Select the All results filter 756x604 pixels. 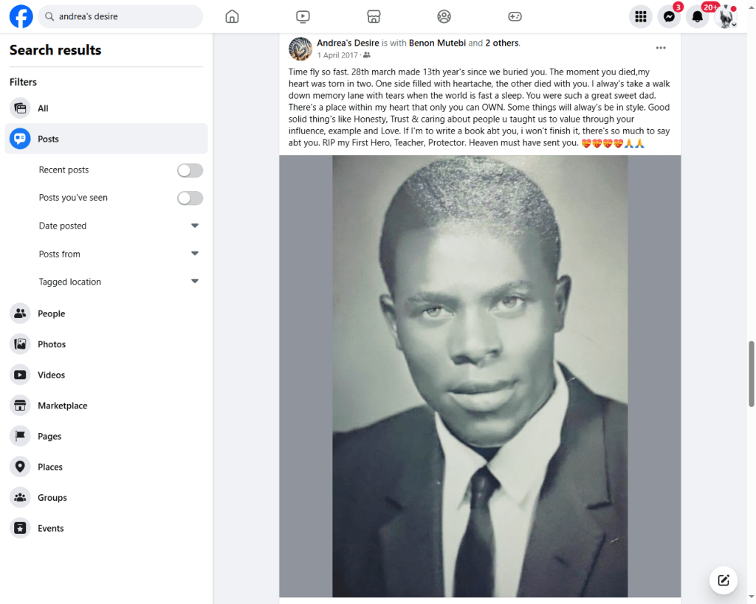(x=43, y=108)
